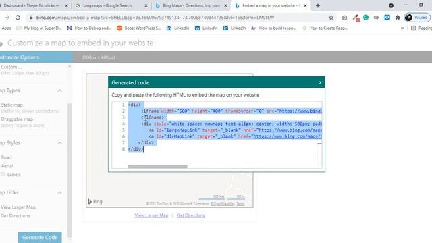The height and width of the screenshot is (243, 432).
Task: Bookmark this page with star icon
Action: click(331, 18)
